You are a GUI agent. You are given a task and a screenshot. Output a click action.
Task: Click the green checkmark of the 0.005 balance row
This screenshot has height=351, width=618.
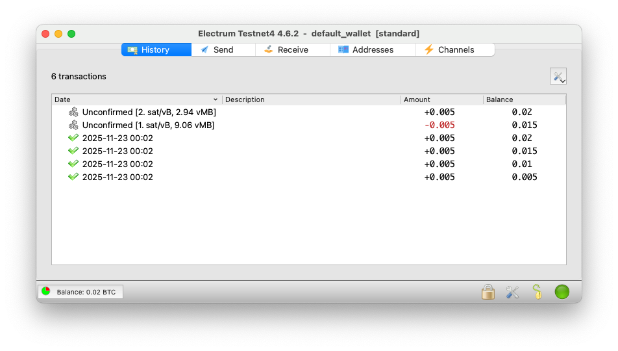pos(73,177)
